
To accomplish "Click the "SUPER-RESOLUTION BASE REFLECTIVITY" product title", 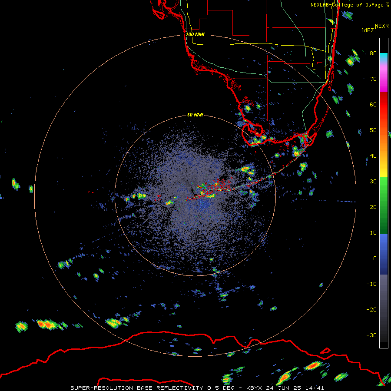I will 137,388.
